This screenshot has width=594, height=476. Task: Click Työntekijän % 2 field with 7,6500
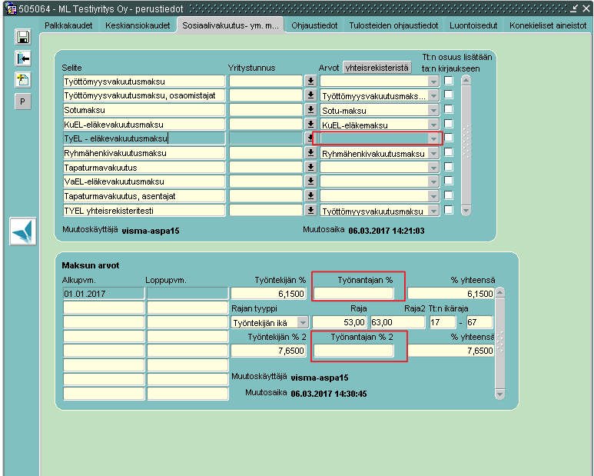click(x=268, y=351)
